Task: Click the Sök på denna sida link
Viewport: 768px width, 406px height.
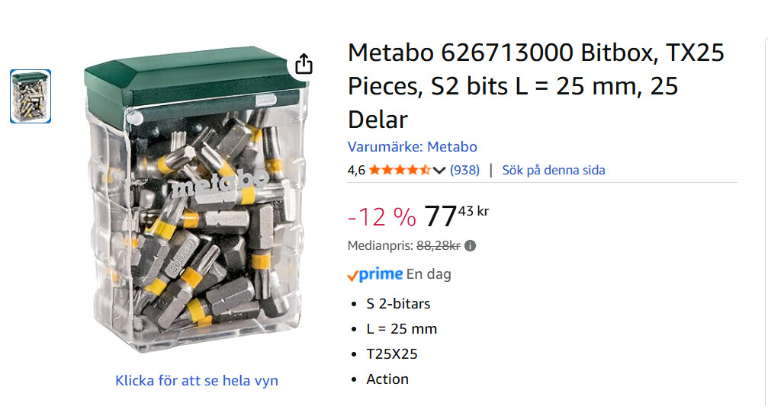Action: (x=553, y=170)
